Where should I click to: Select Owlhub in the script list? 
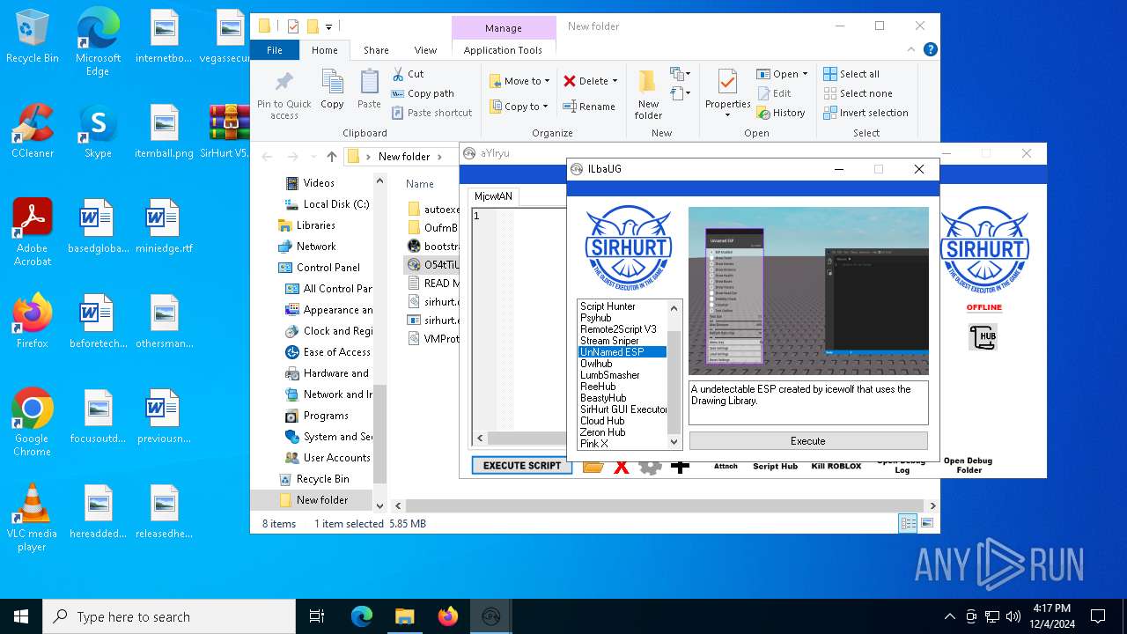596,364
